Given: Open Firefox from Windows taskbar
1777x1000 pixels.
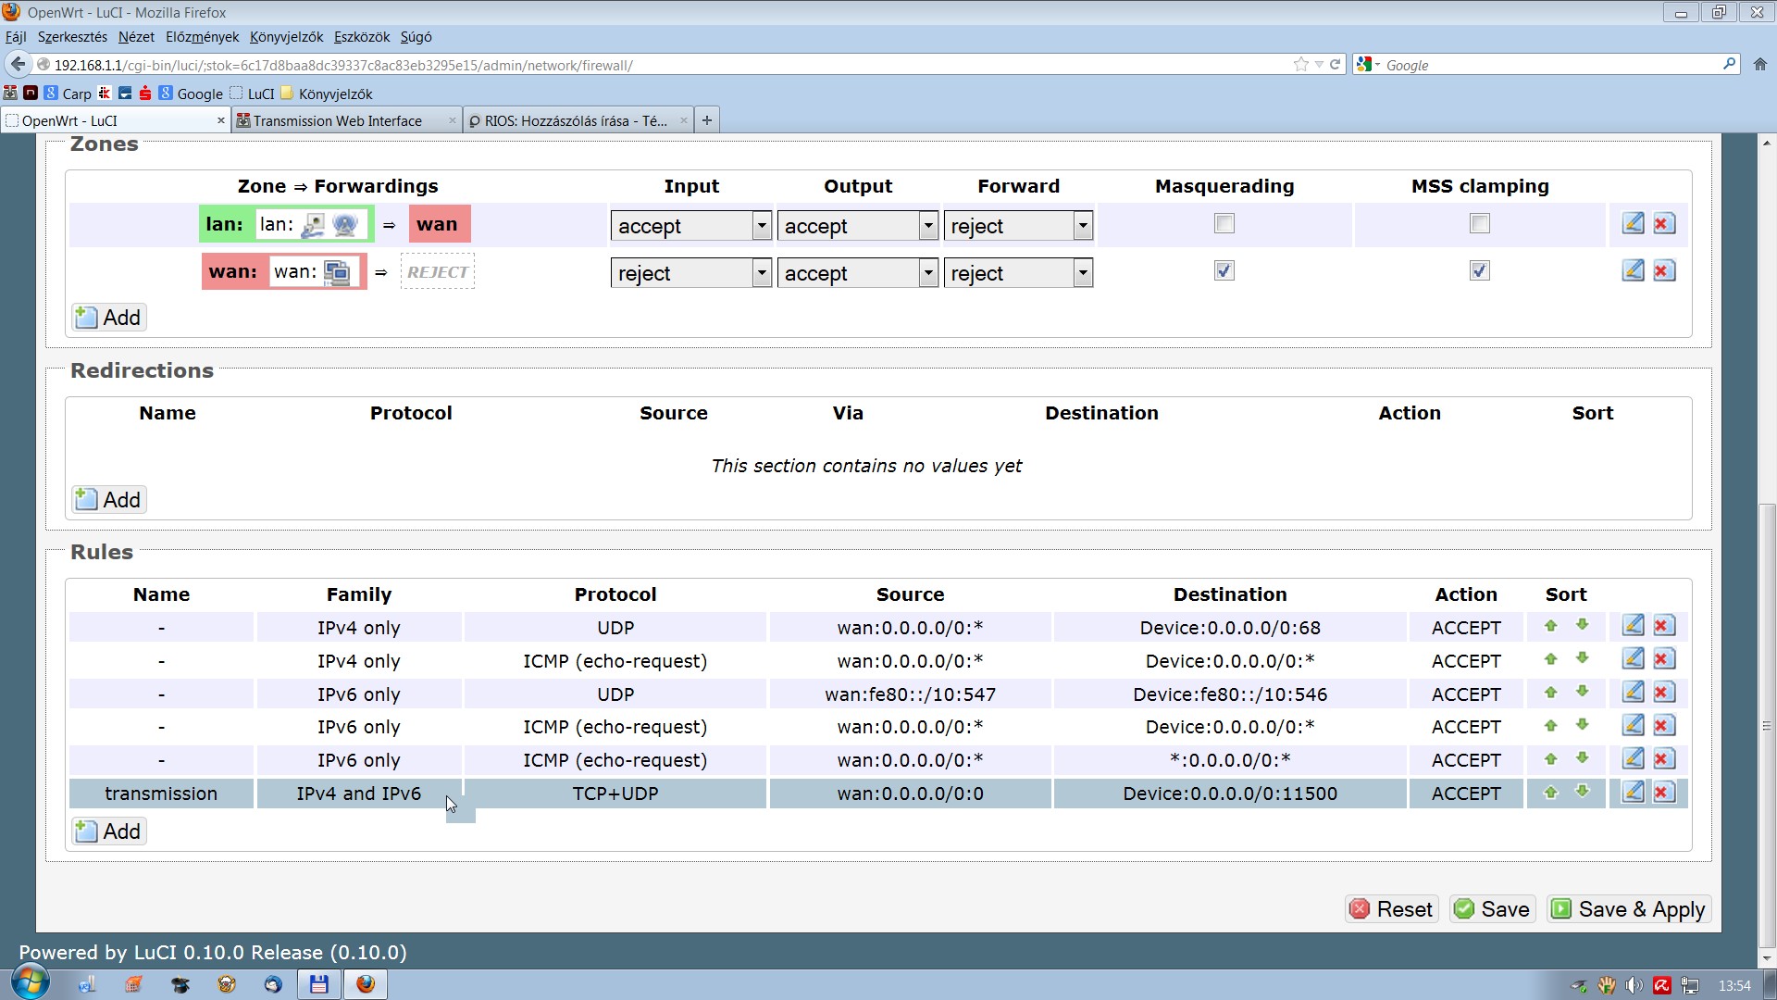Looking at the screenshot, I should (x=366, y=984).
